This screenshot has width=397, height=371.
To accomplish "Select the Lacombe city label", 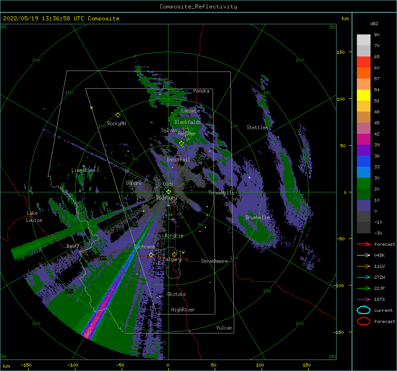I will click(x=191, y=111).
